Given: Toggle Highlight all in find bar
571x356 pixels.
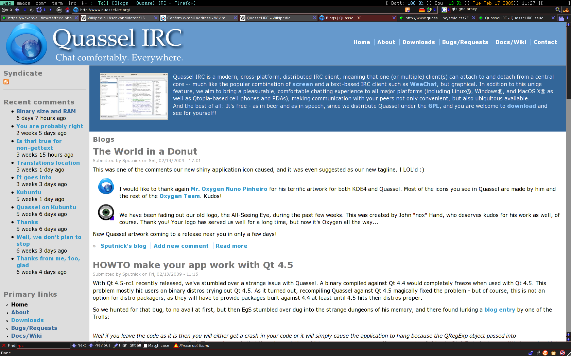Looking at the screenshot, I should 127,345.
